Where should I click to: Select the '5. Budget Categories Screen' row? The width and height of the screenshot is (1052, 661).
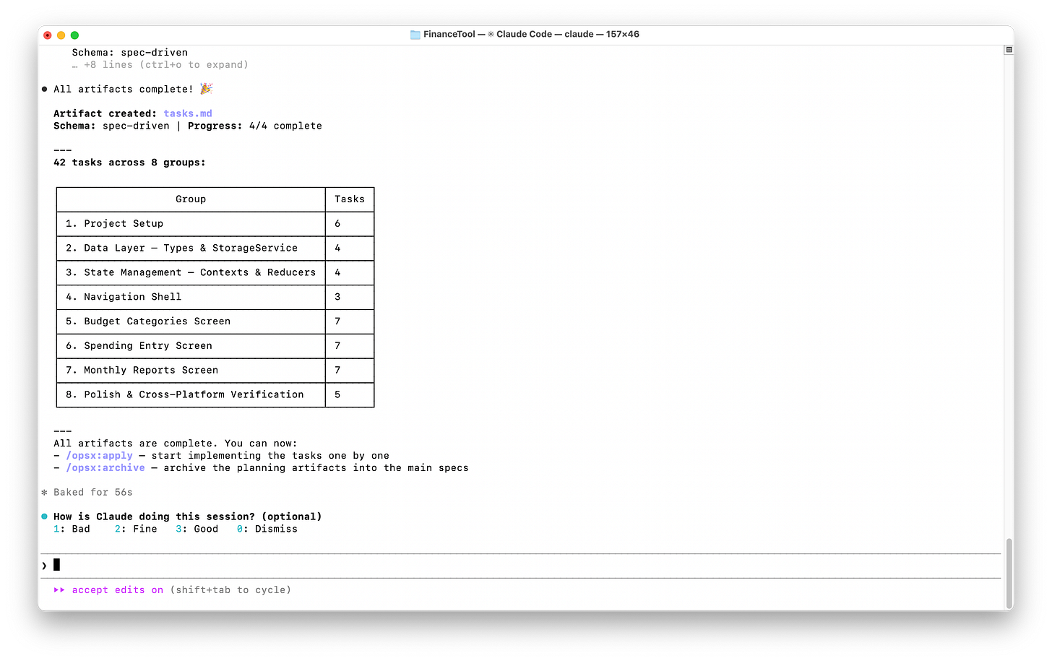[215, 321]
